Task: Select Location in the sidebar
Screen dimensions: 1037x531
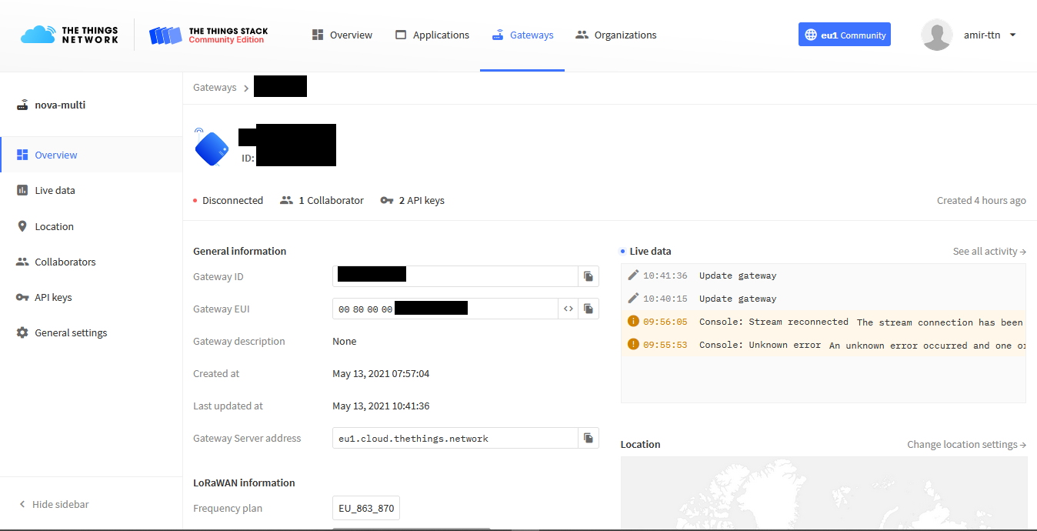Action: 54,226
